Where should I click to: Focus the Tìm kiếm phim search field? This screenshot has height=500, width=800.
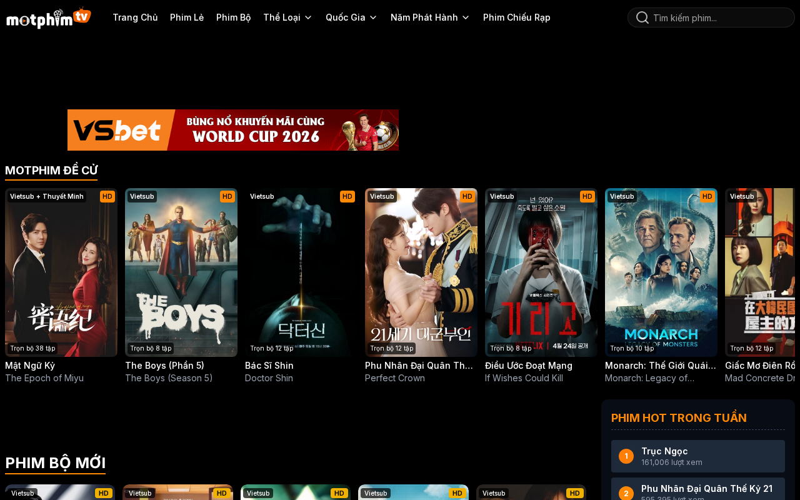[x=711, y=17]
